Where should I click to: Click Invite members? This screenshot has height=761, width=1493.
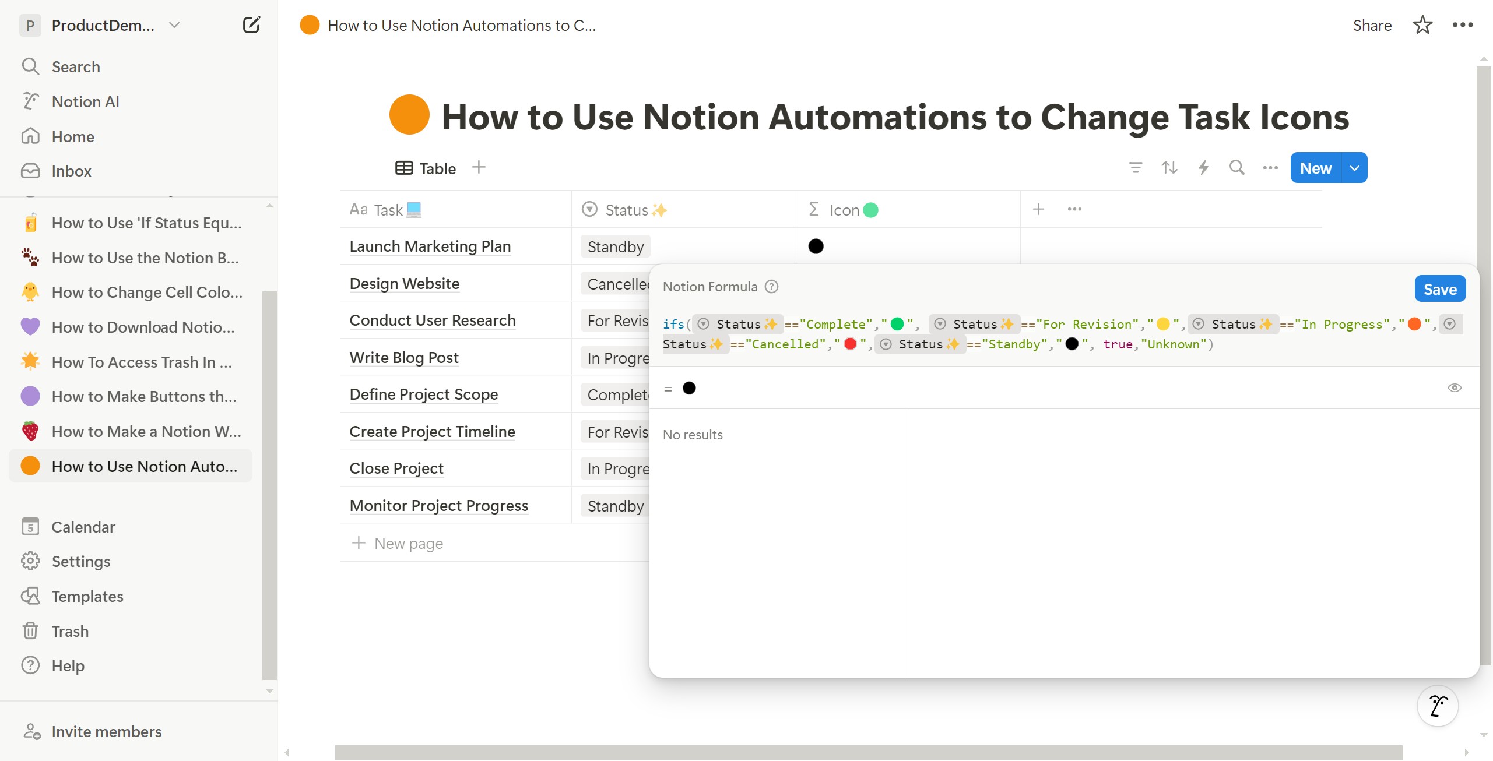point(107,731)
